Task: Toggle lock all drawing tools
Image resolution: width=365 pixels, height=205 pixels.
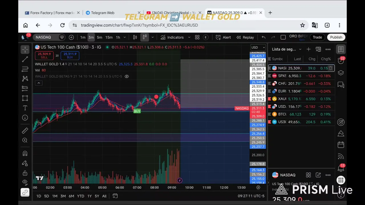Action: point(25,173)
